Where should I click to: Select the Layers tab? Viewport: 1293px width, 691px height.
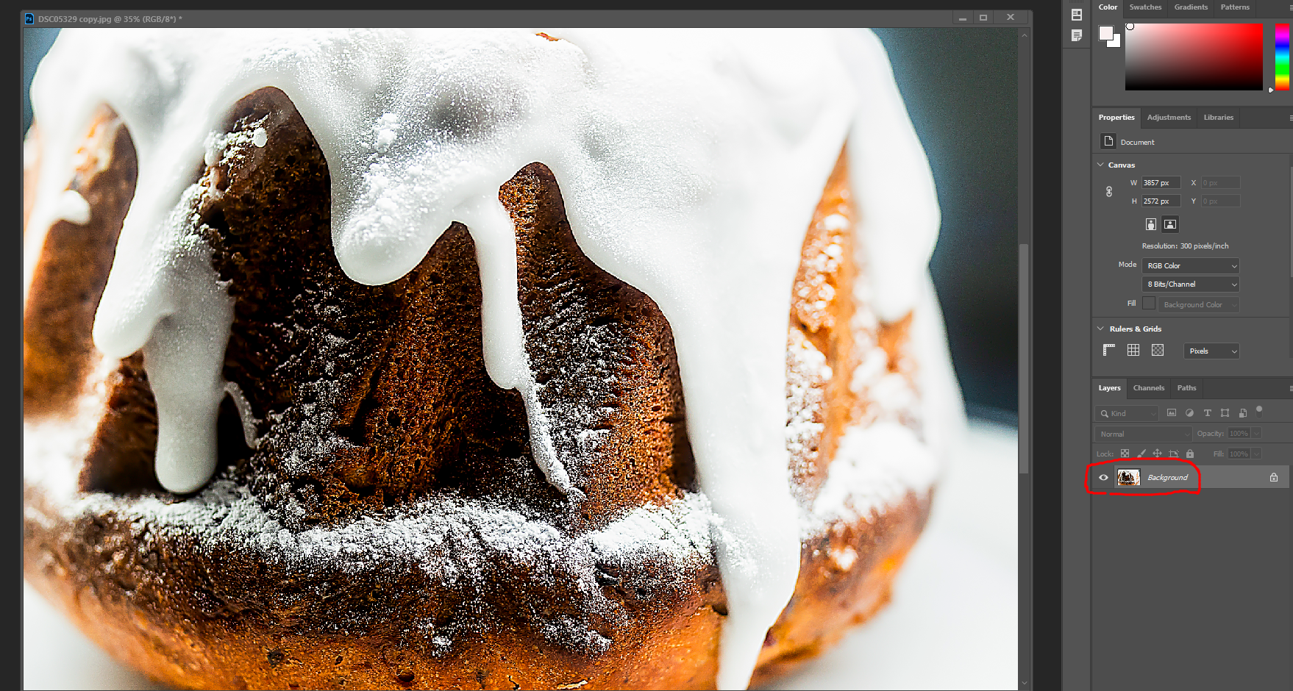1109,388
